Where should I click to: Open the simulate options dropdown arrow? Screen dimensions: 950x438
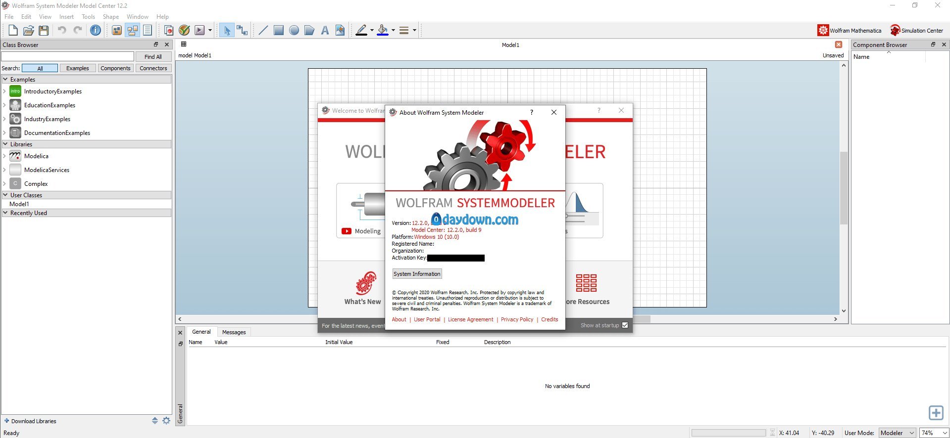point(210,31)
